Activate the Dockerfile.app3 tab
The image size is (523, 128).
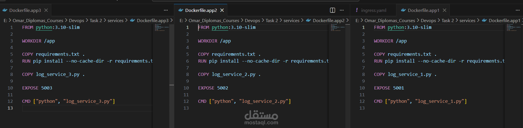tap(25, 10)
